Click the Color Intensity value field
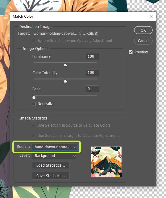This screenshot has height=198, width=166. click(x=92, y=73)
